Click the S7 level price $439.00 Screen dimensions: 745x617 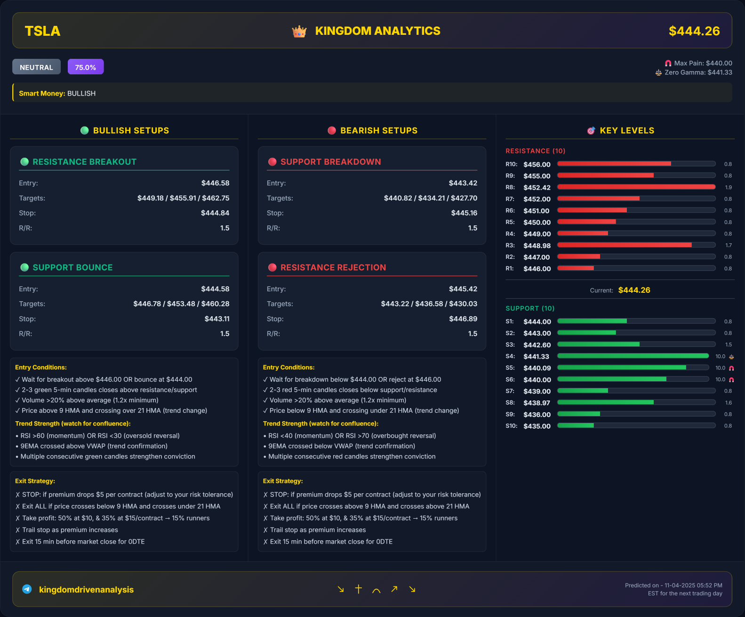[x=537, y=392]
